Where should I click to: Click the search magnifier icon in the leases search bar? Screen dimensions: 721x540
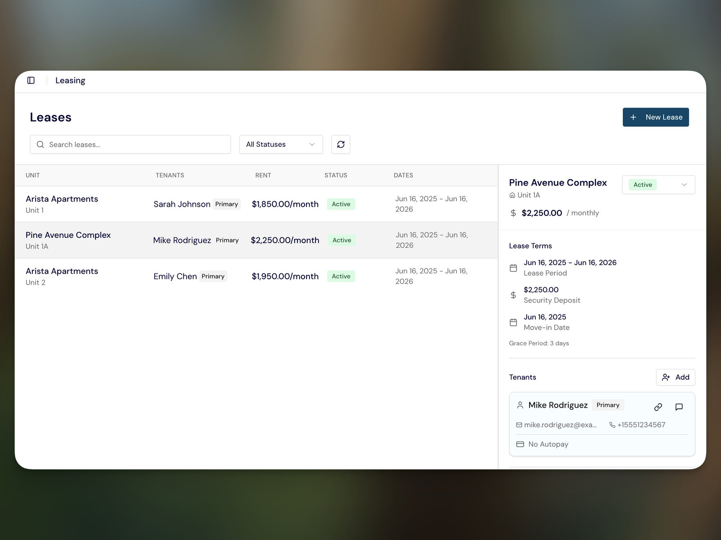tap(40, 144)
